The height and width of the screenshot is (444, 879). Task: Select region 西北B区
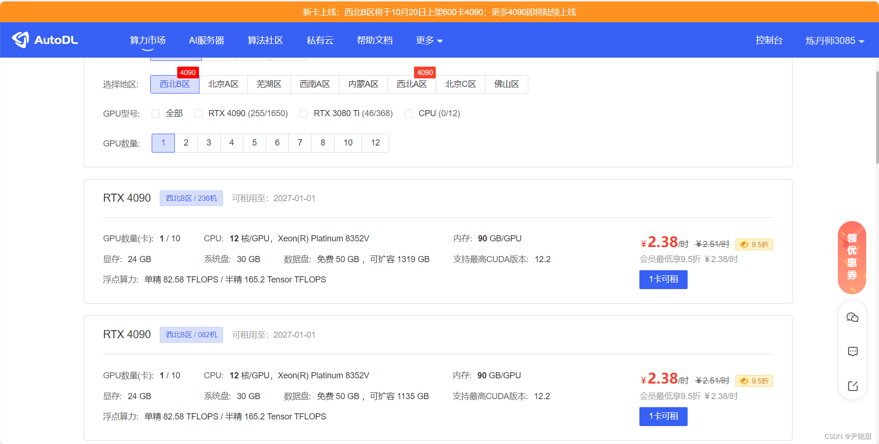tap(175, 84)
